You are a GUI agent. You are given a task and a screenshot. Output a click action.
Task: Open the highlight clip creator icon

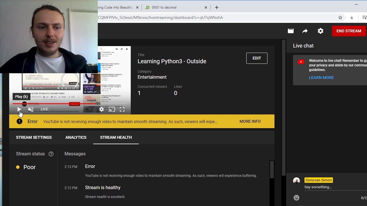click(291, 31)
